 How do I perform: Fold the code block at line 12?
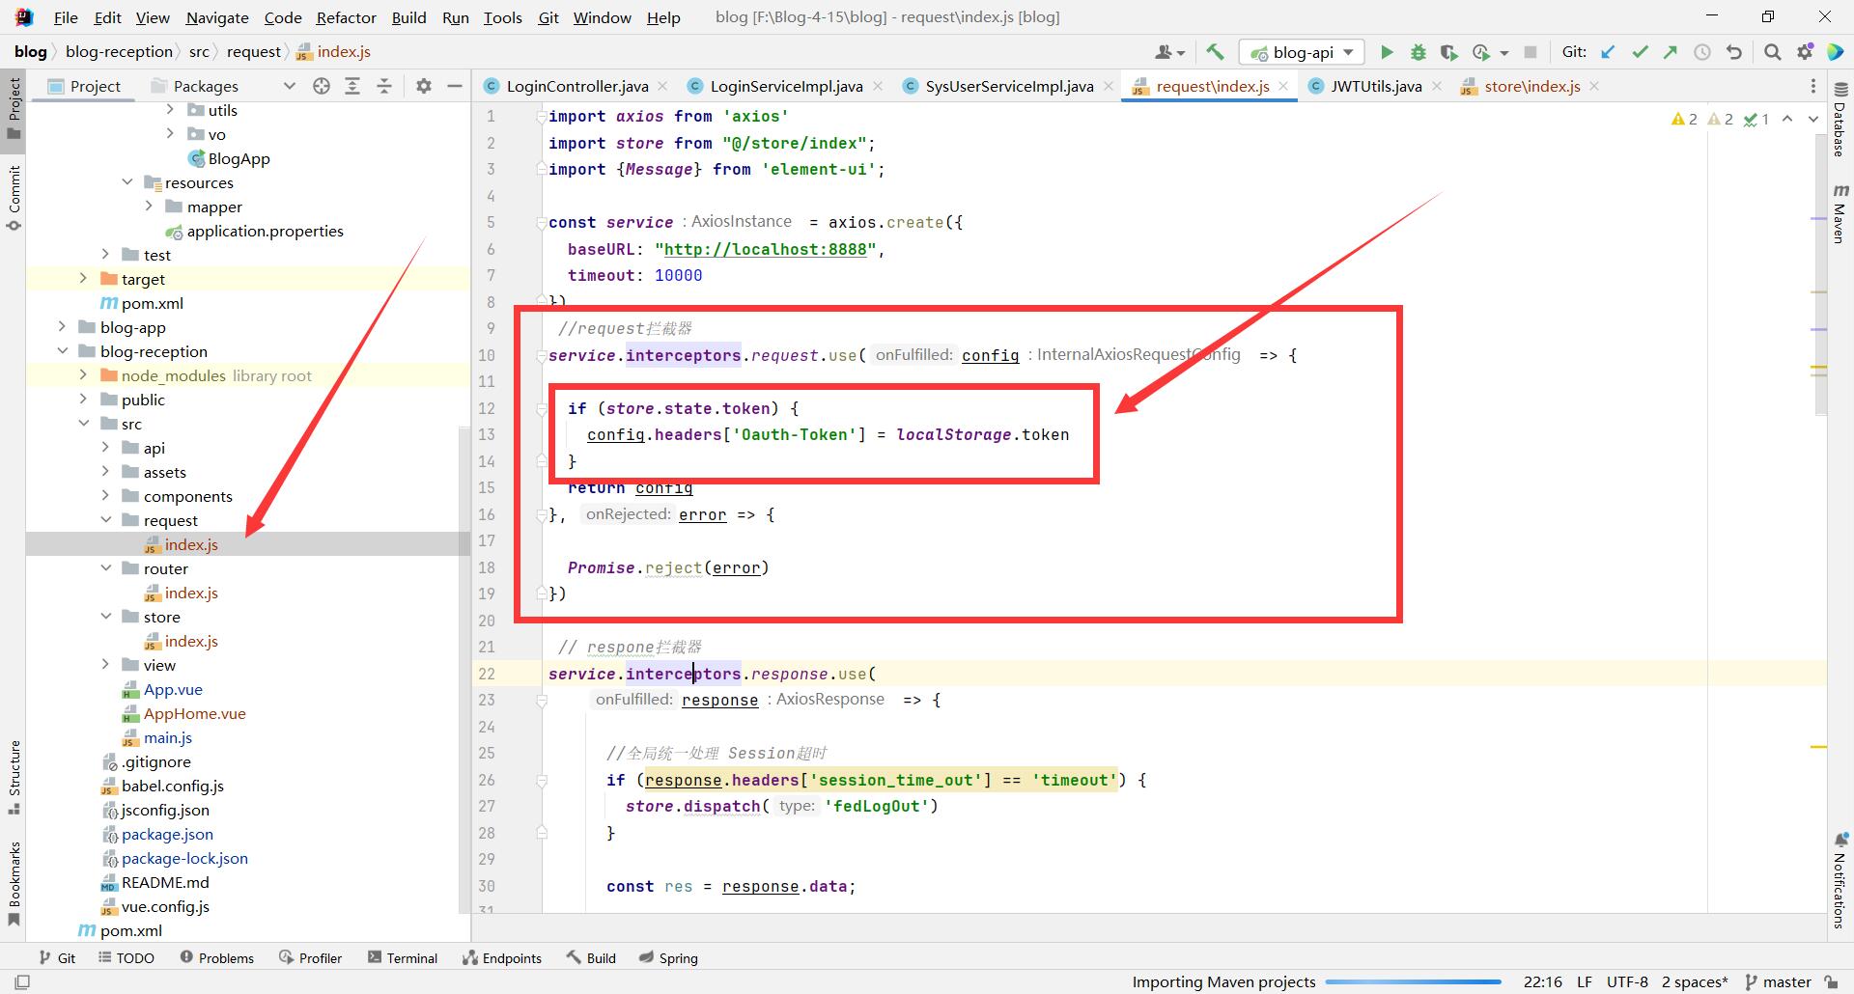tap(542, 408)
